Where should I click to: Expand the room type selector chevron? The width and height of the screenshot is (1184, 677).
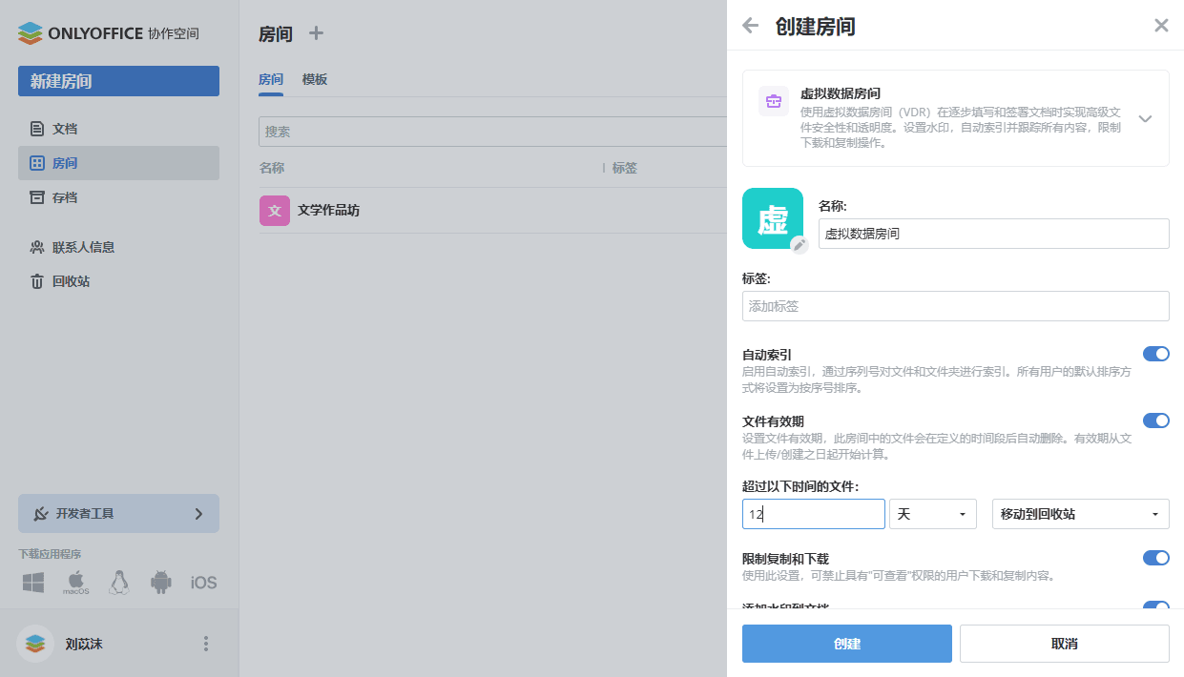(x=1146, y=119)
